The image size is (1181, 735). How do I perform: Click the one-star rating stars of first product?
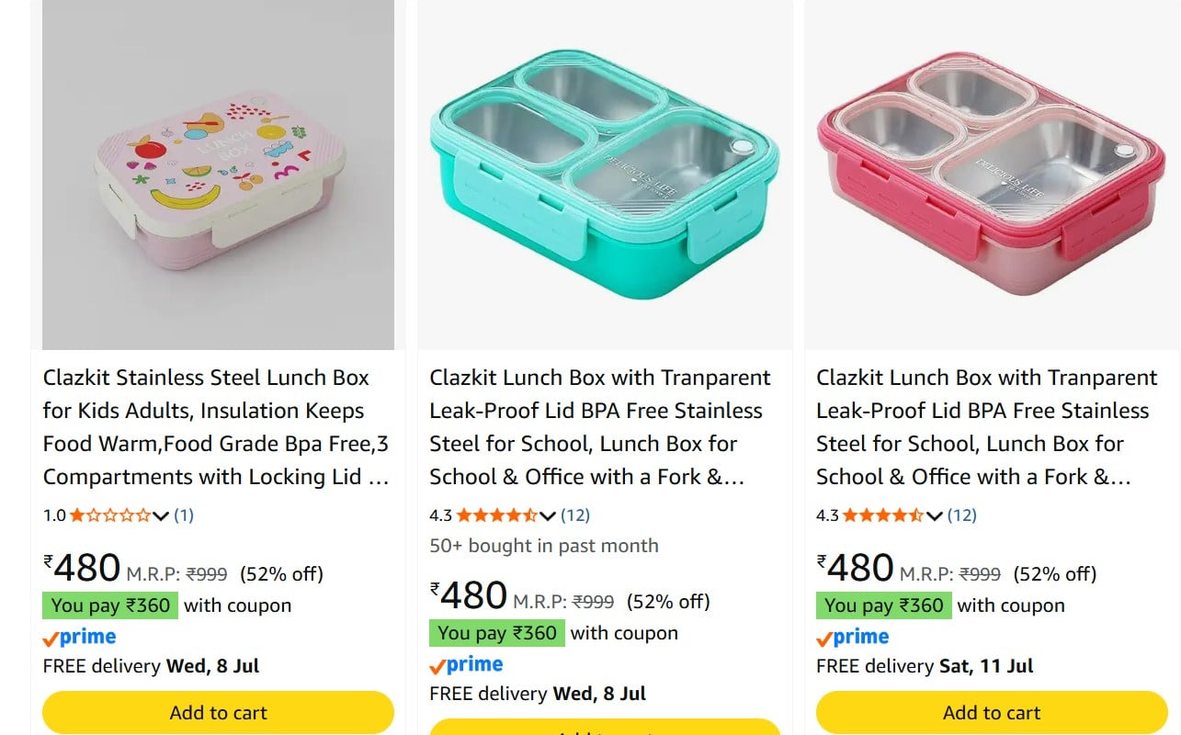(110, 515)
